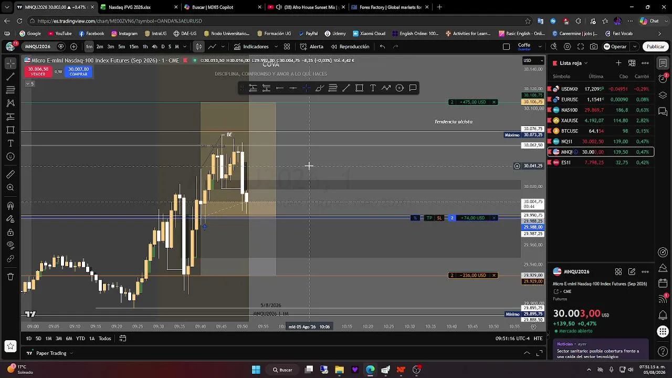Open watchlist more options menu

click(x=645, y=63)
